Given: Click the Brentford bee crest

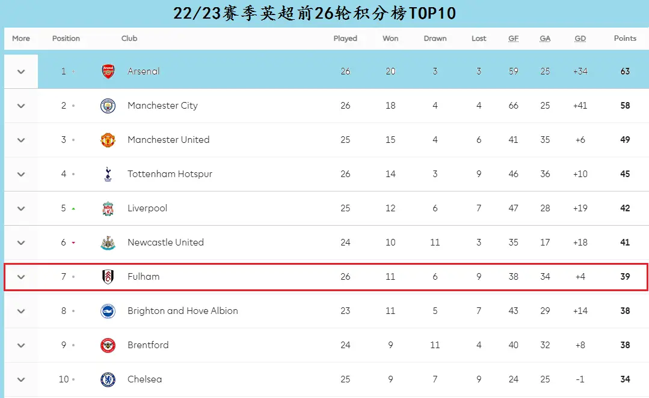Looking at the screenshot, I should 108,346.
